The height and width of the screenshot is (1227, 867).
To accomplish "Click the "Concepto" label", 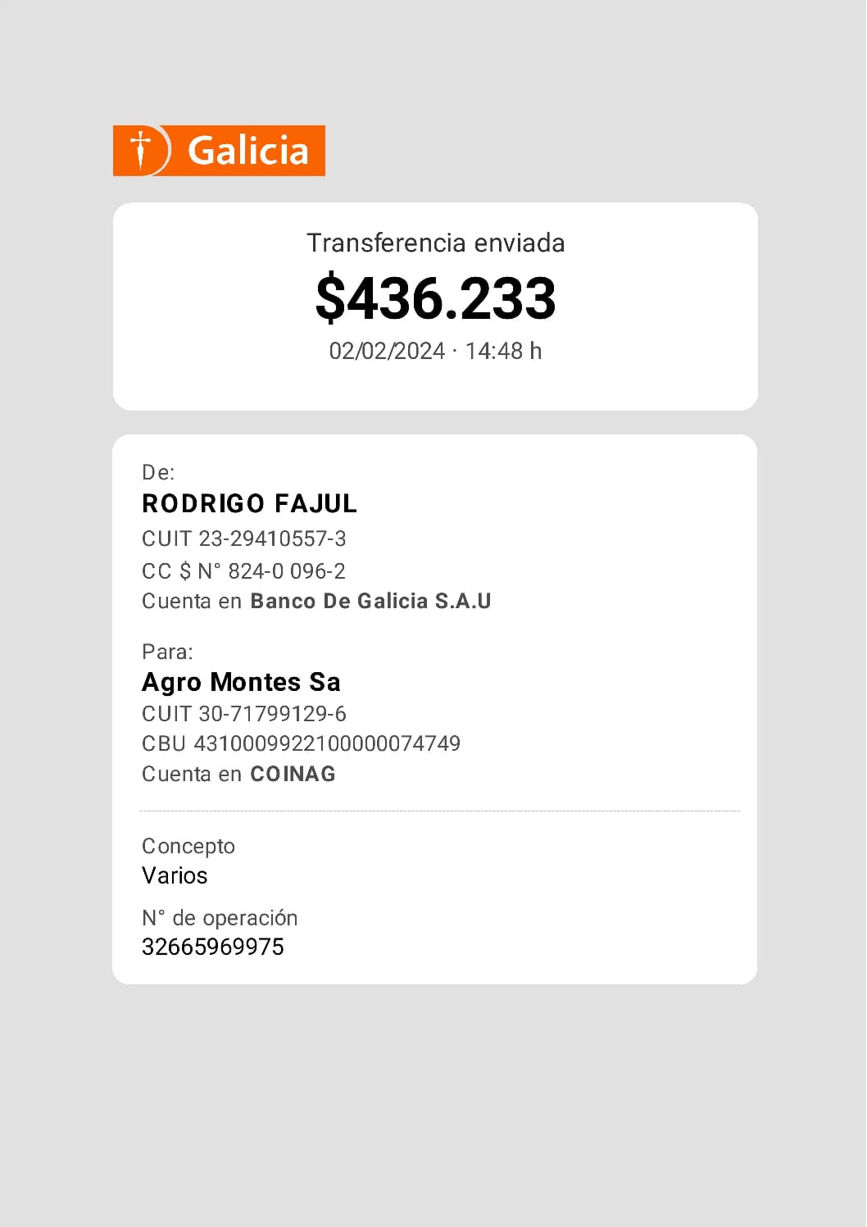I will [188, 846].
